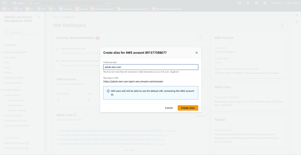Collapse the Access reports section

click(2, 90)
